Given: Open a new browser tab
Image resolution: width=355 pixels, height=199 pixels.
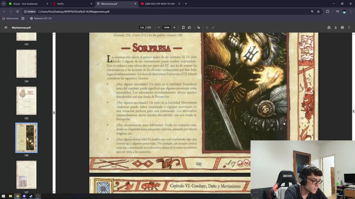Looking at the screenshot, I should click(x=186, y=4).
